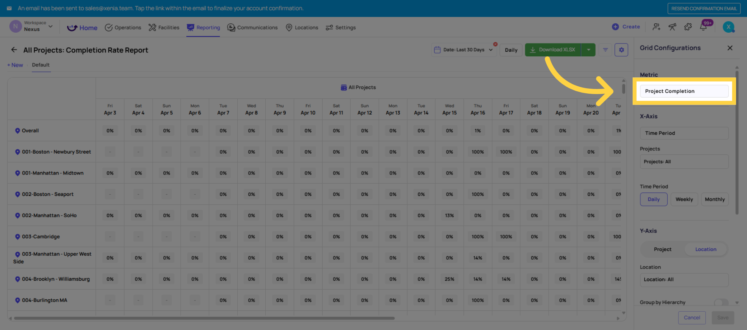Image resolution: width=747 pixels, height=330 pixels.
Task: Click the pin icon for 001-Boston - Newbury Street
Action: coord(18,152)
